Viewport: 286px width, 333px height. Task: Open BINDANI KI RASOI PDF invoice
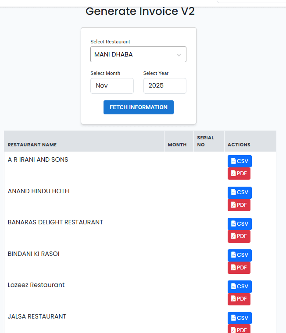click(x=239, y=268)
